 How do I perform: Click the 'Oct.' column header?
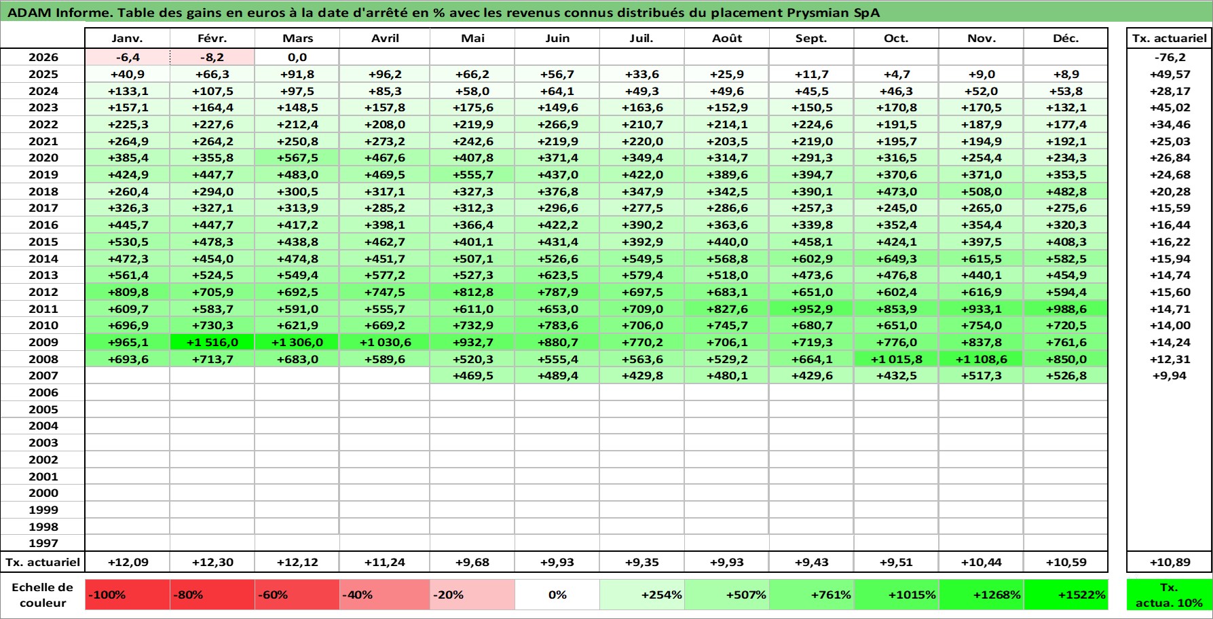point(897,39)
